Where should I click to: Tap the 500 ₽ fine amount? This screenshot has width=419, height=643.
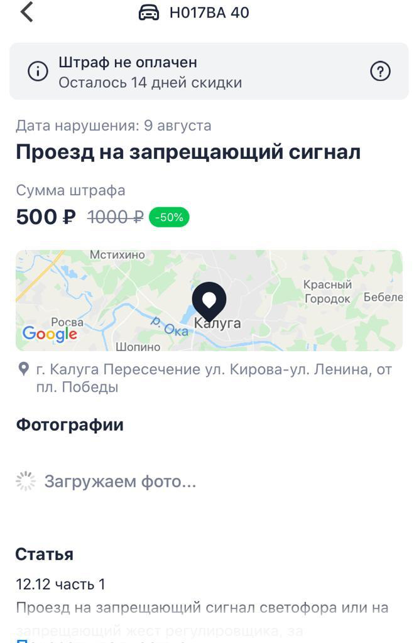tap(45, 217)
